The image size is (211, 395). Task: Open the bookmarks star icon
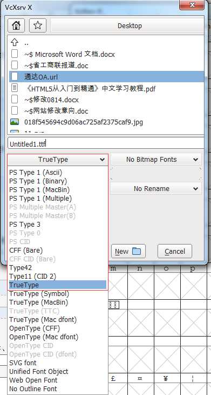pos(38,25)
